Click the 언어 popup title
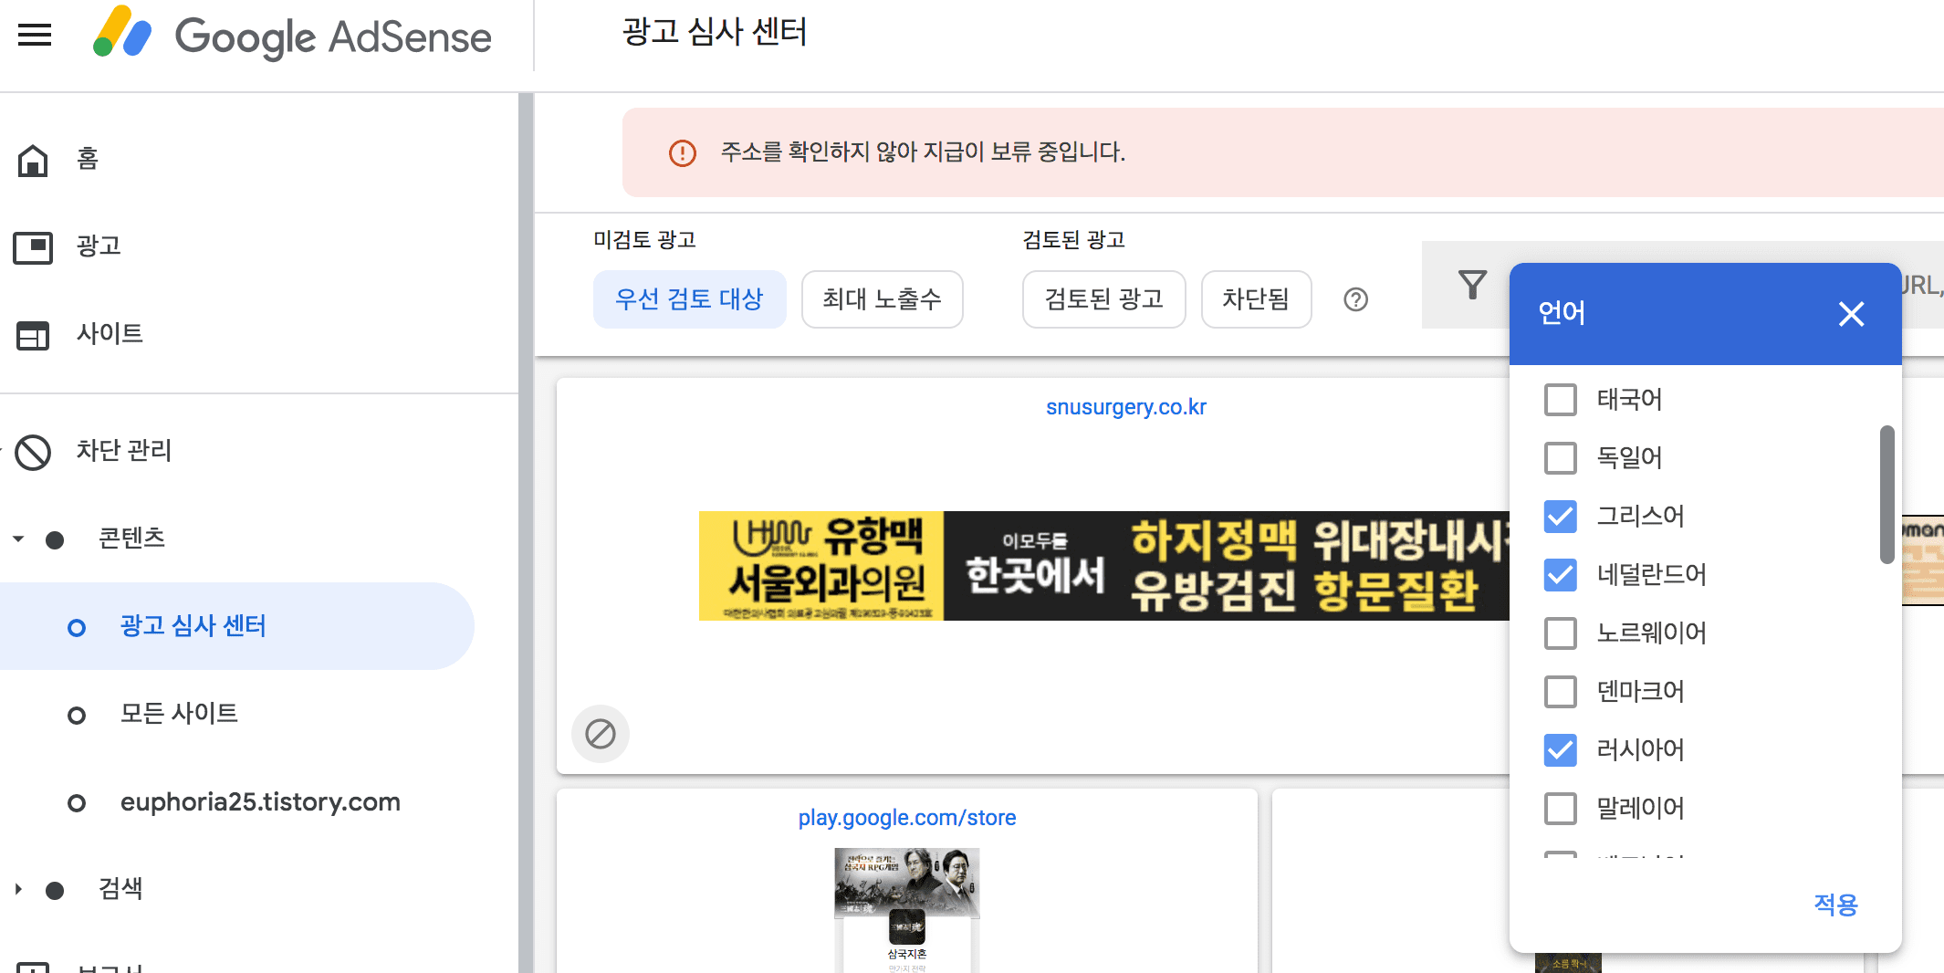This screenshot has width=1944, height=973. click(x=1562, y=313)
